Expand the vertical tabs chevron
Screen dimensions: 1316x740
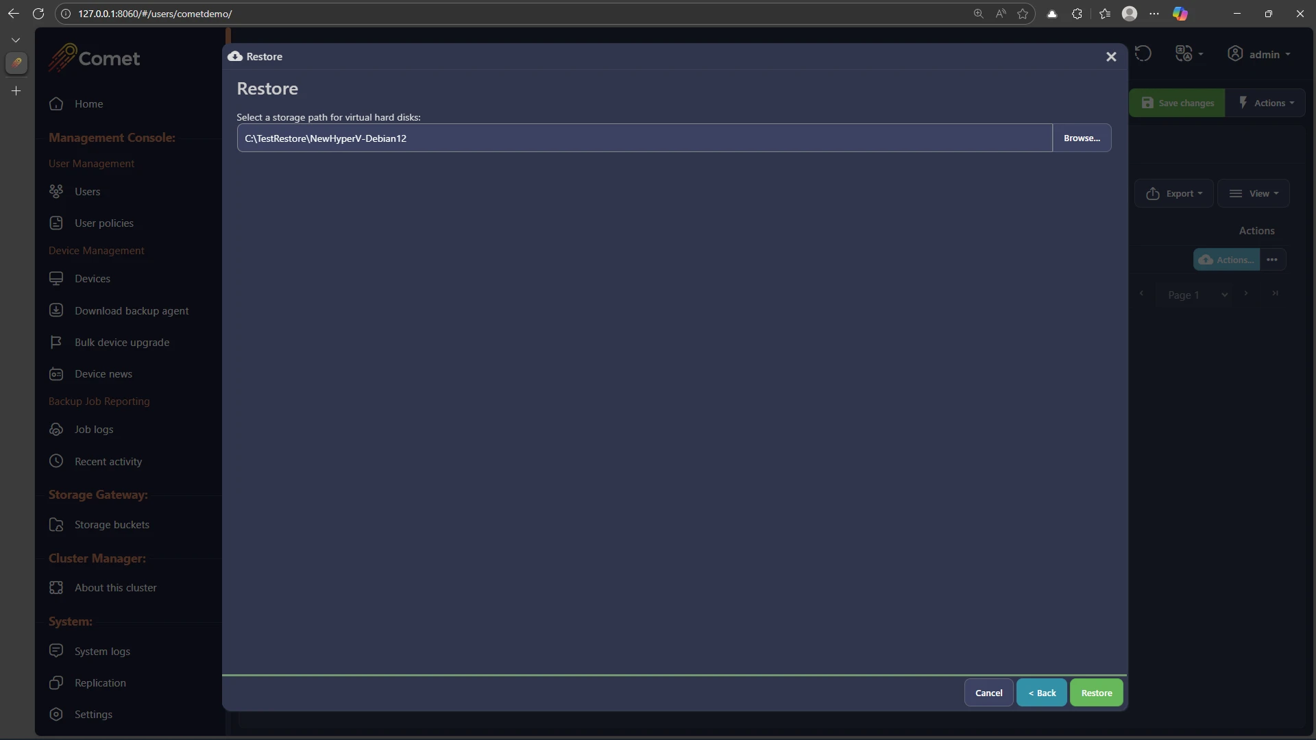coord(16,40)
